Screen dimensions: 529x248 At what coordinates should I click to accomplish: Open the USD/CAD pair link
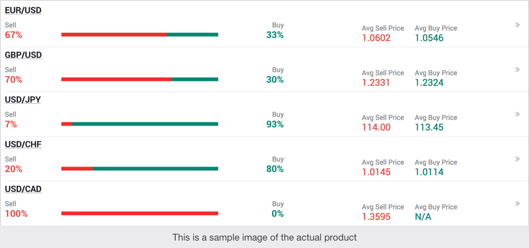click(23, 189)
